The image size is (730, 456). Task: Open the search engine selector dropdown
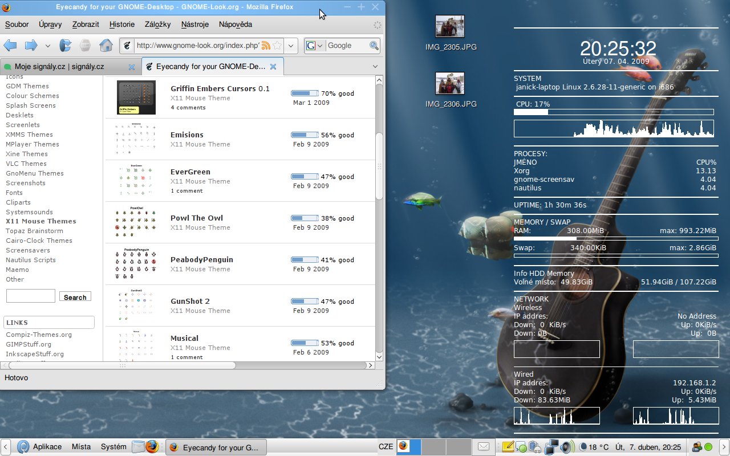pyautogui.click(x=314, y=46)
